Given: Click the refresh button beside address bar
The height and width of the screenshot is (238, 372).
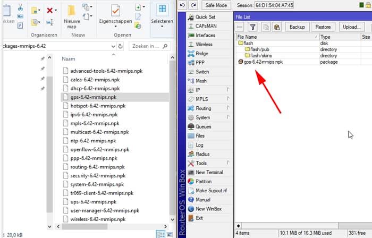Looking at the screenshot, I should (x=121, y=46).
